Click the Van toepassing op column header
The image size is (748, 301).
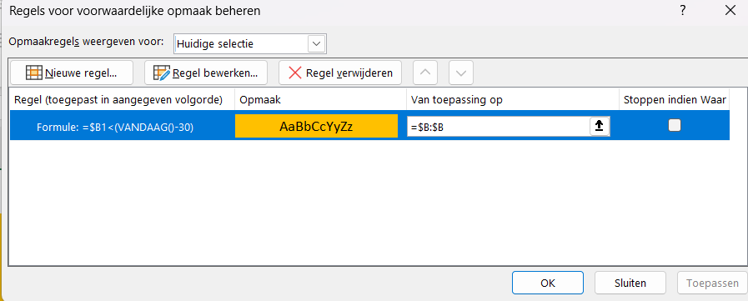coord(513,100)
